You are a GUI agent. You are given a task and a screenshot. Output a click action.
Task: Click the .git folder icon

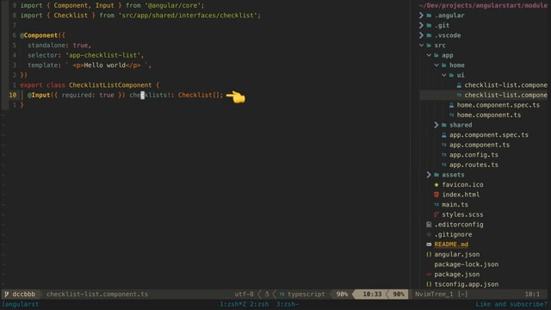[429, 25]
